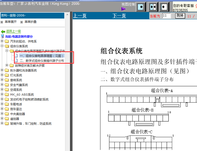Expand the 安全气囊系统 tree node

pyautogui.click(x=2, y=85)
